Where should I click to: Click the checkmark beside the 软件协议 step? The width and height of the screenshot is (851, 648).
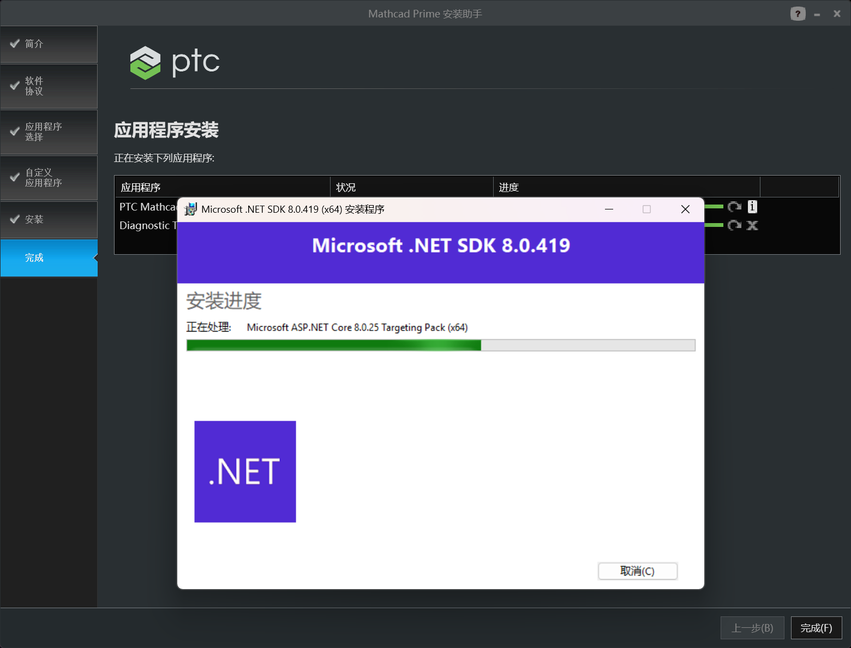pyautogui.click(x=15, y=86)
